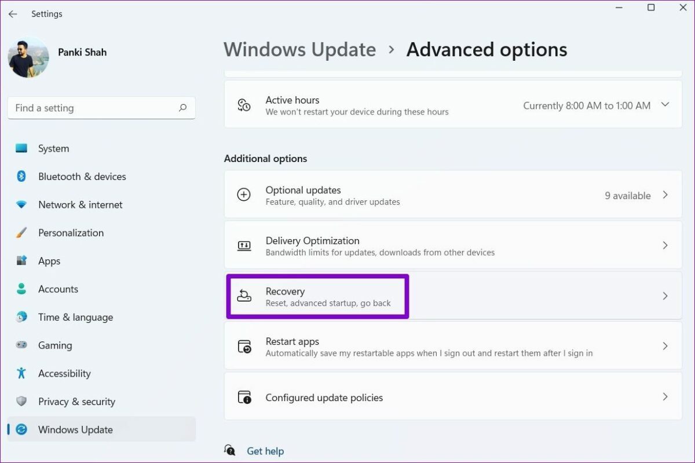Click the Privacy & security shield icon

21,402
